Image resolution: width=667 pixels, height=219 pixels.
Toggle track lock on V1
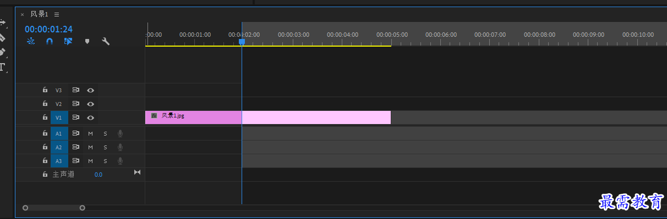[x=45, y=117]
